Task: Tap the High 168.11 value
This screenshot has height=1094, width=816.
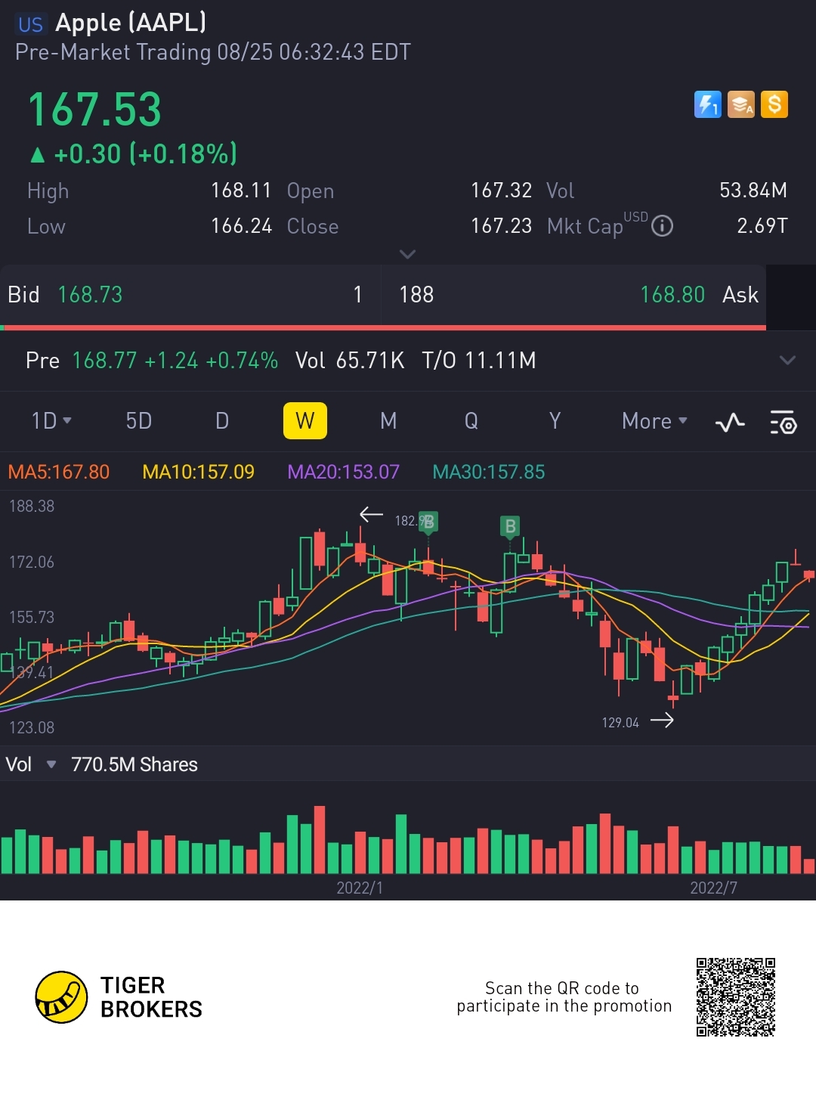Action: click(241, 191)
